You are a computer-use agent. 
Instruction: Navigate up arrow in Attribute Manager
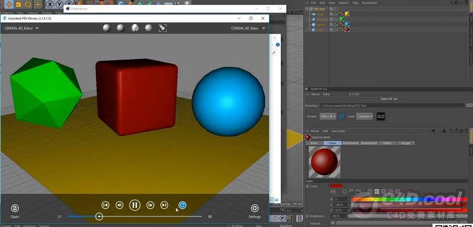tap(444, 131)
